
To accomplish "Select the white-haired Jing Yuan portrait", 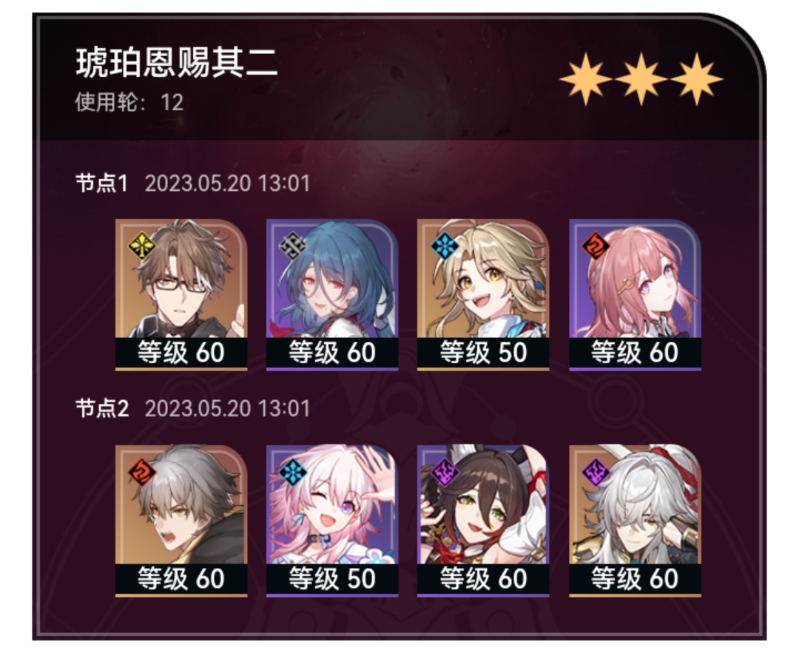I will [x=635, y=521].
